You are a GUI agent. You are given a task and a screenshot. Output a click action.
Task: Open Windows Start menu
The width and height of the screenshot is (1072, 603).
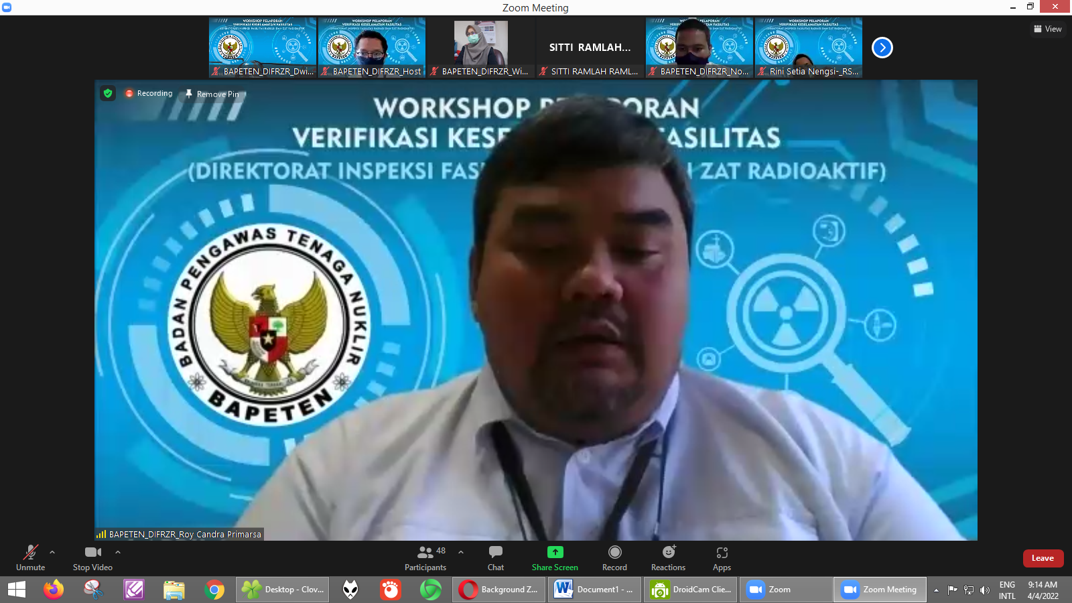(16, 590)
